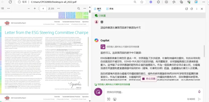209x102 pixels.
Task: Click the scroll-up arrow of the PDF scrollbar
Action: click(90, 7)
